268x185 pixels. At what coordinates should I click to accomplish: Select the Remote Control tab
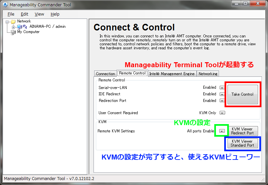(x=132, y=73)
